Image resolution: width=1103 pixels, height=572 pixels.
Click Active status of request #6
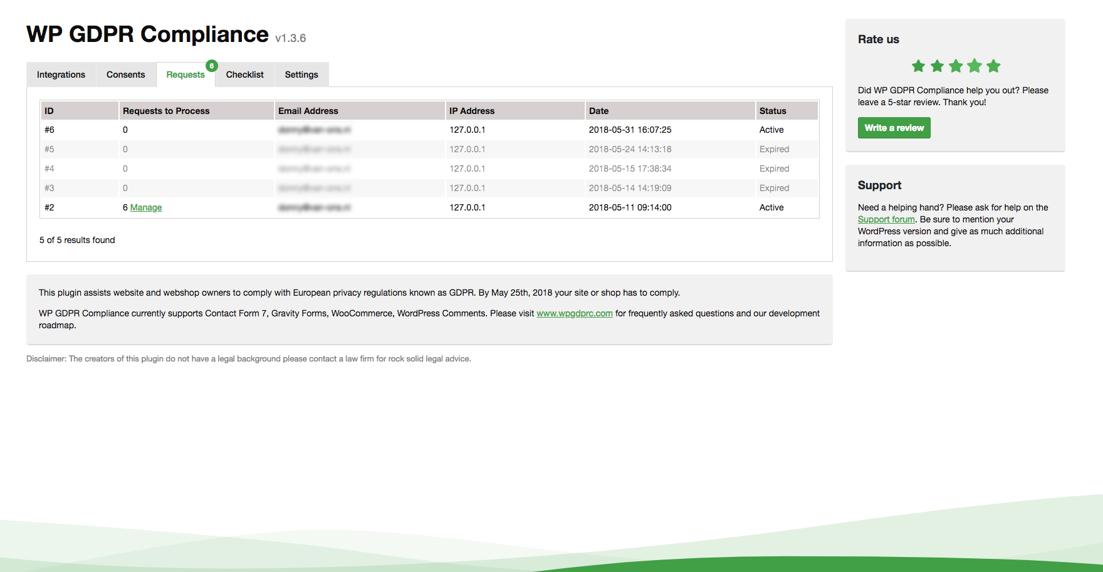coord(771,130)
